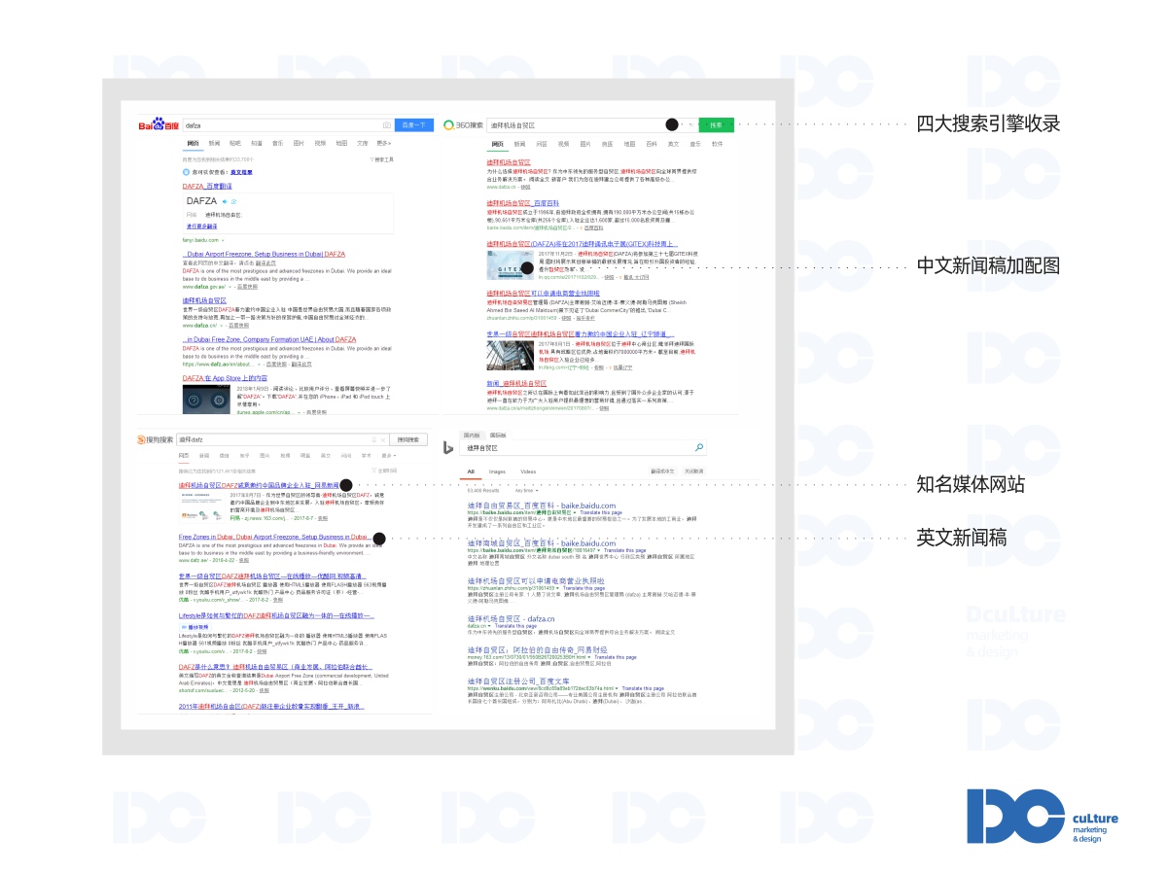Play DAFZA pronunciation speaker icon
The width and height of the screenshot is (1167, 873).
[x=226, y=201]
